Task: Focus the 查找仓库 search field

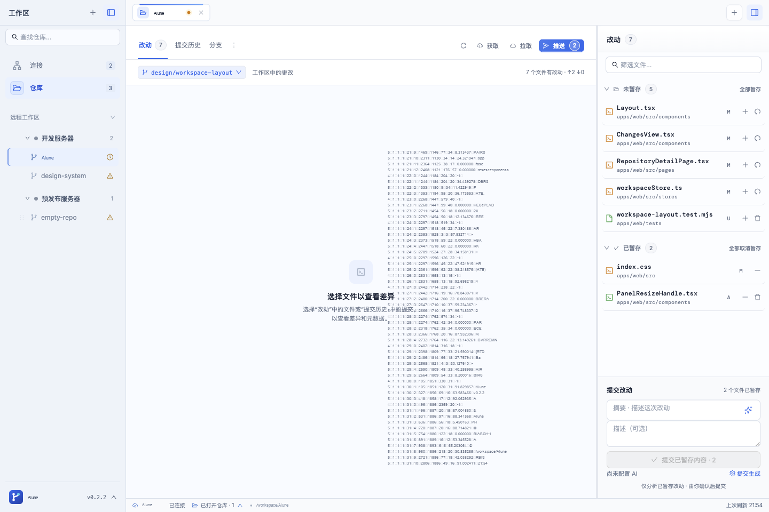Action: [63, 37]
